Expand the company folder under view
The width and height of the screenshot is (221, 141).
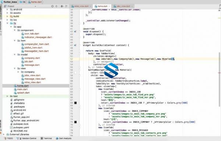(18, 72)
